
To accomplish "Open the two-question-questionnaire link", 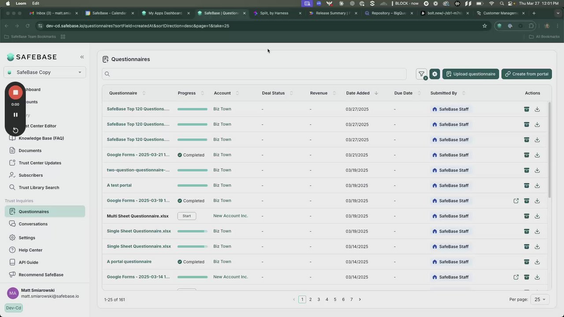I will click(x=138, y=170).
